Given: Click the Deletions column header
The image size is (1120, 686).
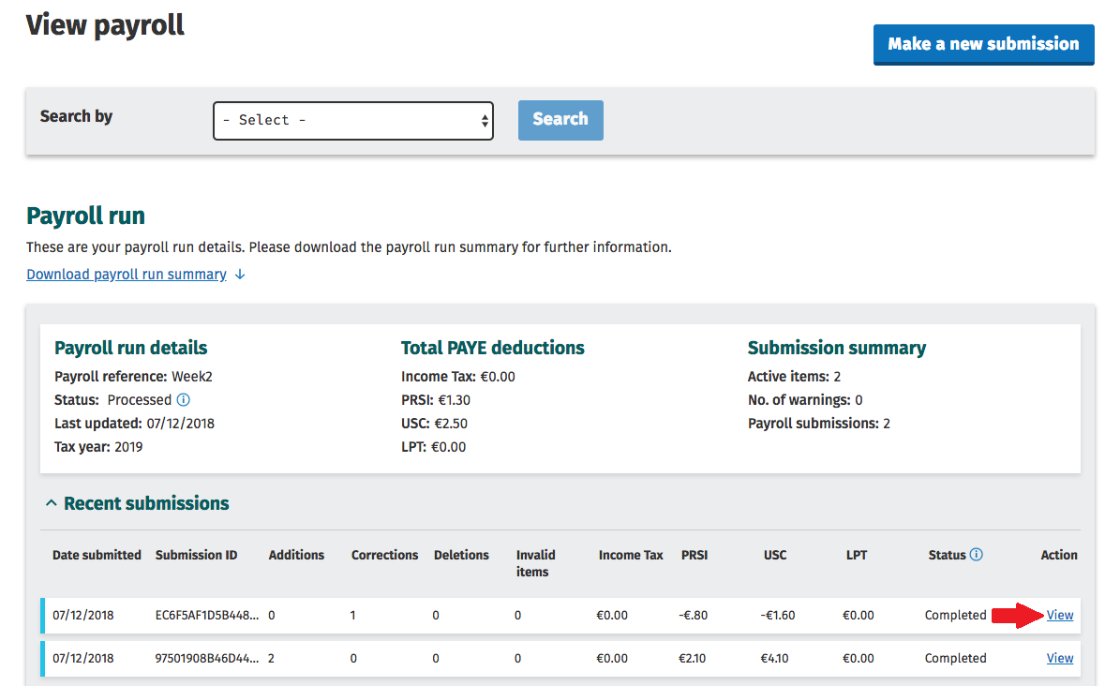Looking at the screenshot, I should point(461,555).
